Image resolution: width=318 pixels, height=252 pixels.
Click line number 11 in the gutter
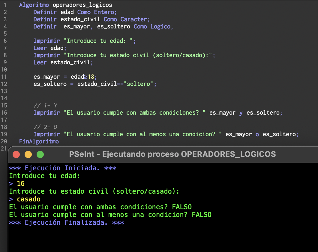click(5, 77)
